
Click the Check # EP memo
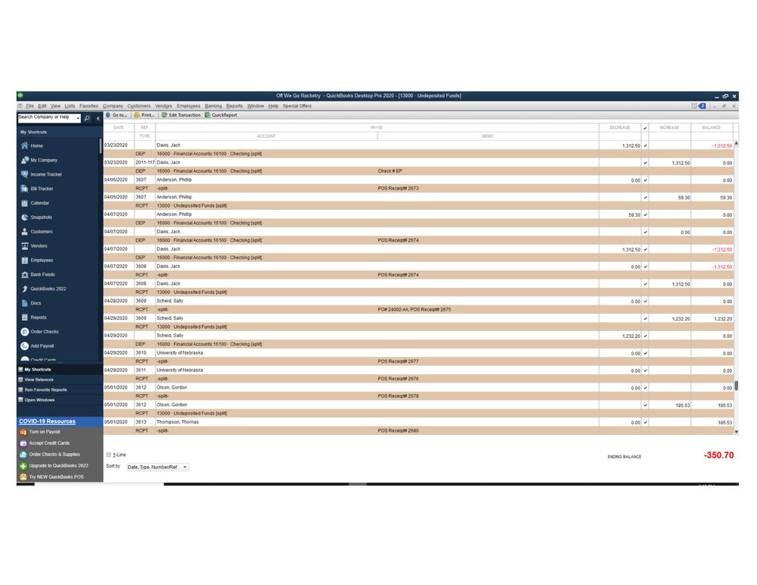tap(390, 171)
